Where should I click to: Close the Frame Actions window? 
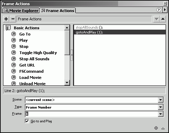coord(165,3)
